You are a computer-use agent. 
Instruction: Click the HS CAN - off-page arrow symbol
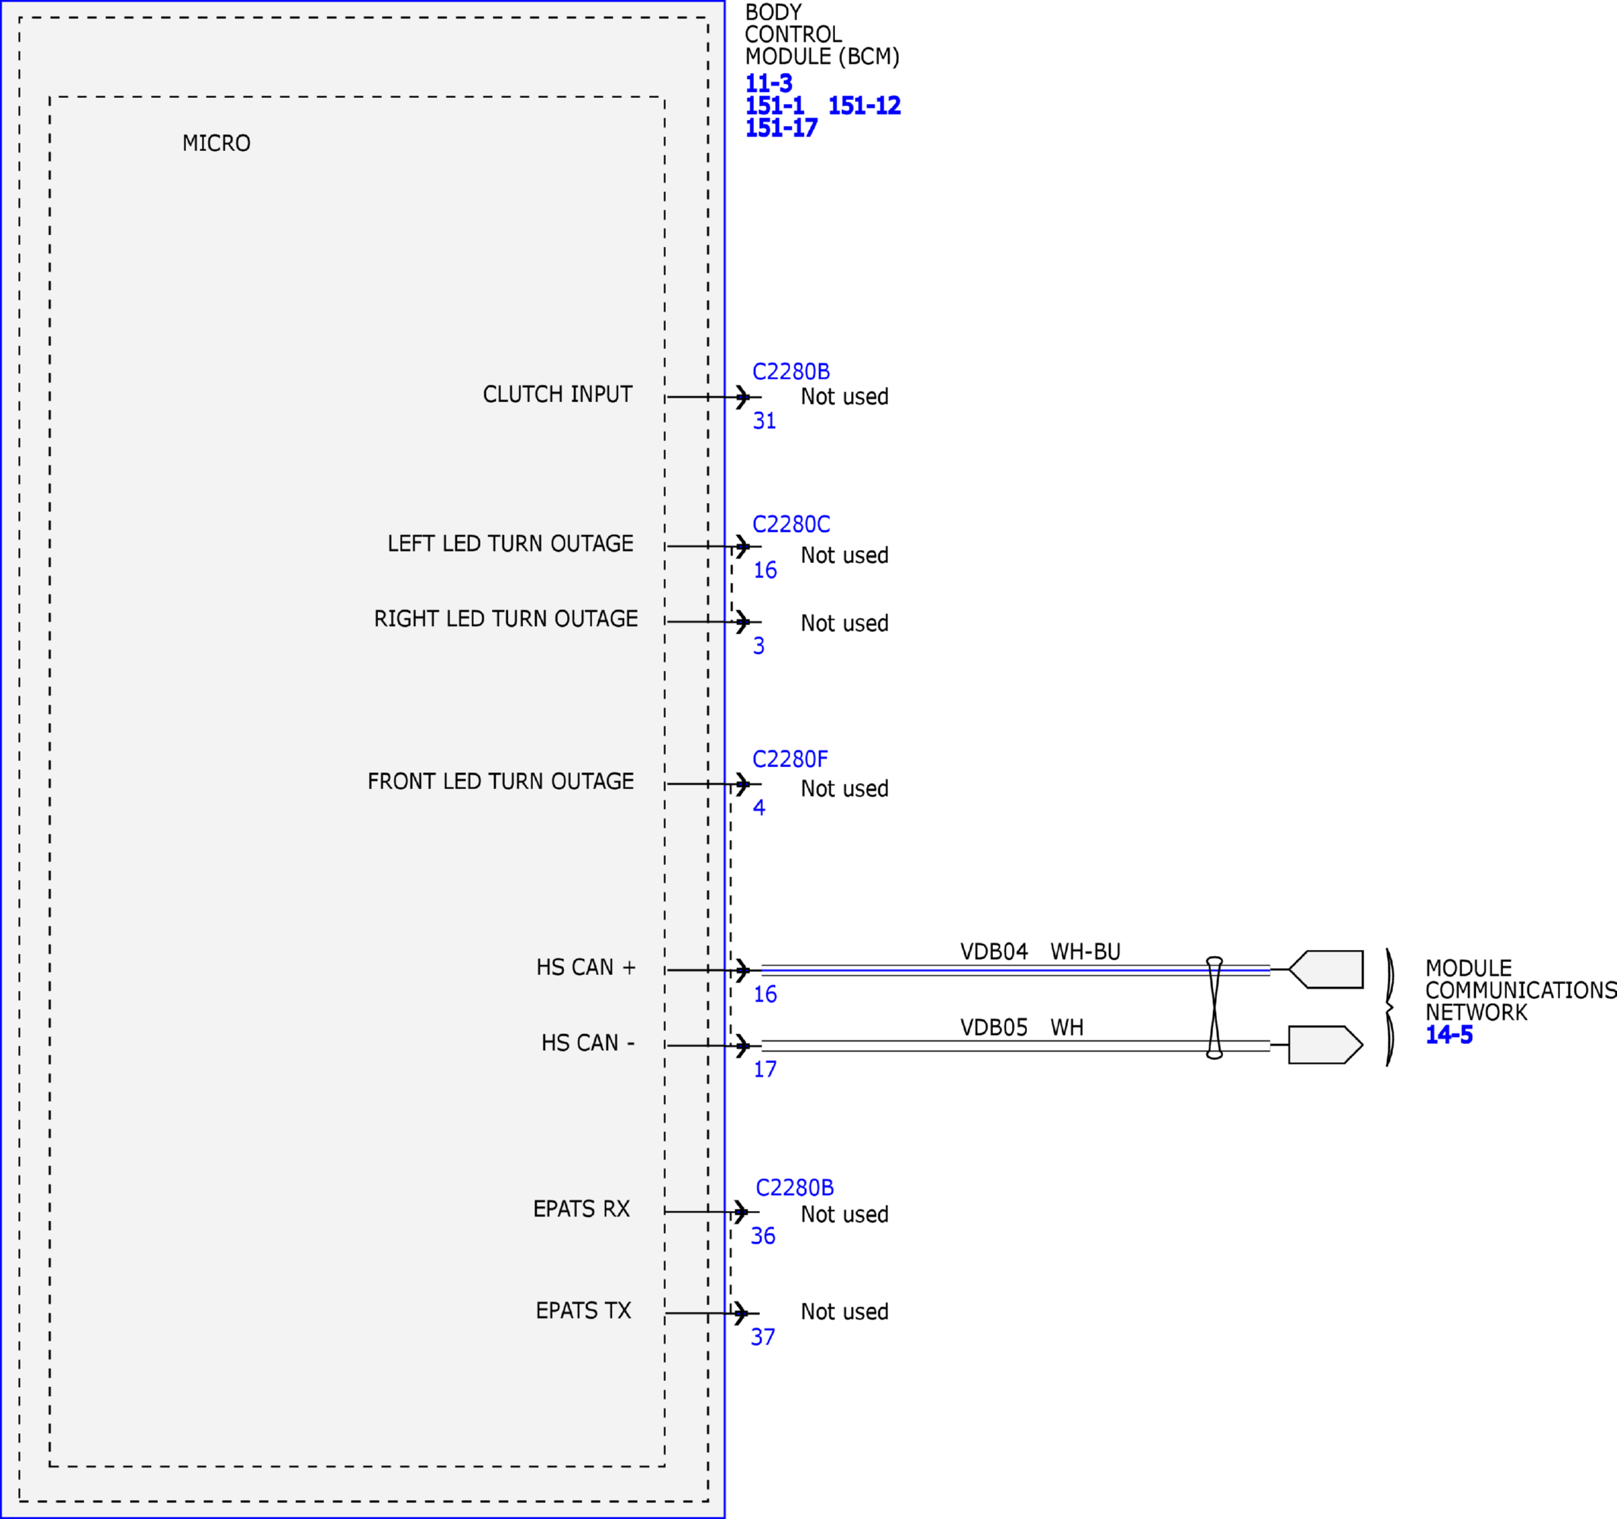pyautogui.click(x=1325, y=1044)
